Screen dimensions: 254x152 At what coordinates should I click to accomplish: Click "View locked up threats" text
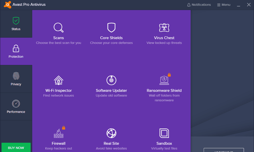click(x=164, y=43)
